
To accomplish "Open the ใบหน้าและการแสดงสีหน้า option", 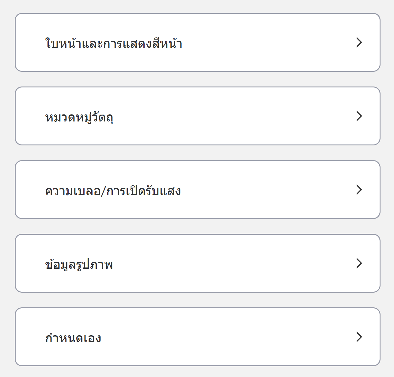I will click(197, 42).
